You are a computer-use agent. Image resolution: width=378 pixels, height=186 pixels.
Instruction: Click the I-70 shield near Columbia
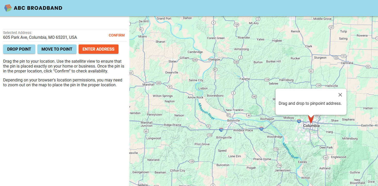299,121
